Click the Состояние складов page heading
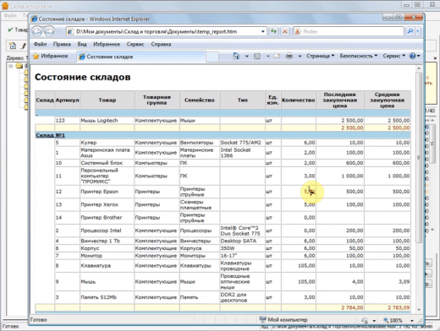 (83, 77)
